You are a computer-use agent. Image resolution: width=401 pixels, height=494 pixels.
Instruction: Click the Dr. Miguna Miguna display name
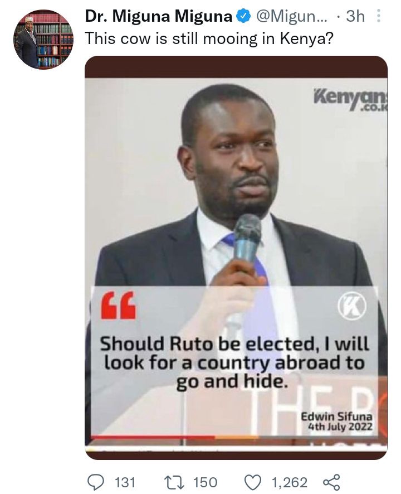point(159,16)
